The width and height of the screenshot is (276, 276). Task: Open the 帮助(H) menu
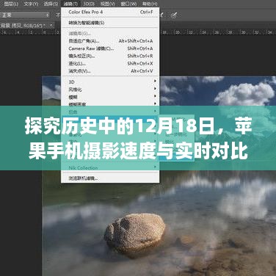(x=150, y=4)
